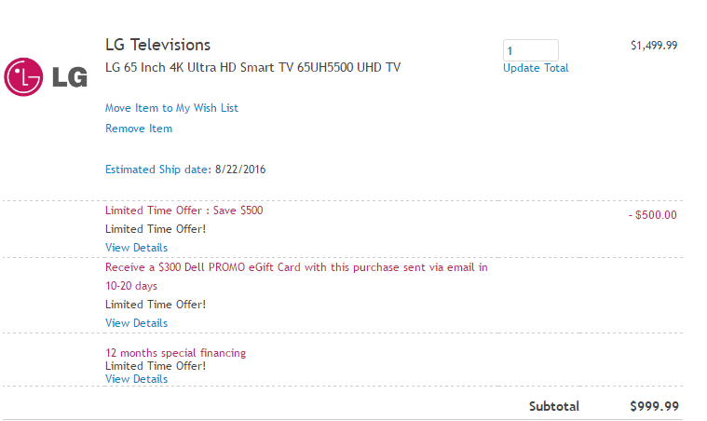The height and width of the screenshot is (421, 707).
Task: Click the -$500.00 discount amount
Action: (x=652, y=215)
